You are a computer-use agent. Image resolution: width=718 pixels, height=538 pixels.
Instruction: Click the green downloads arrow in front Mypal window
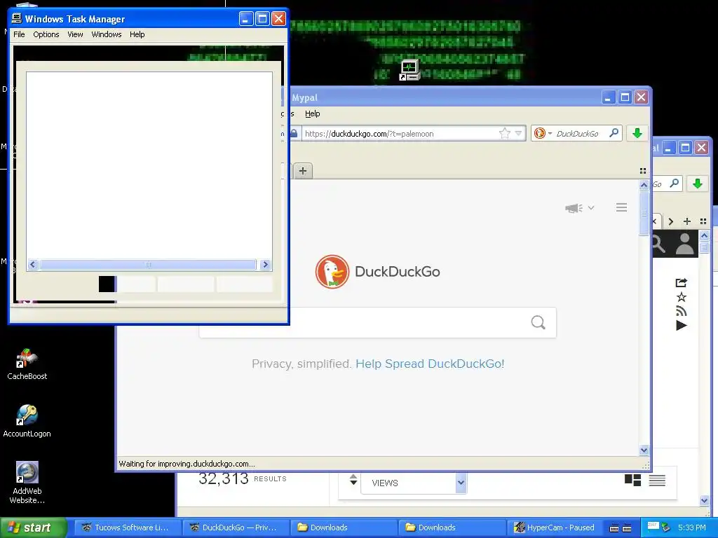(x=637, y=133)
